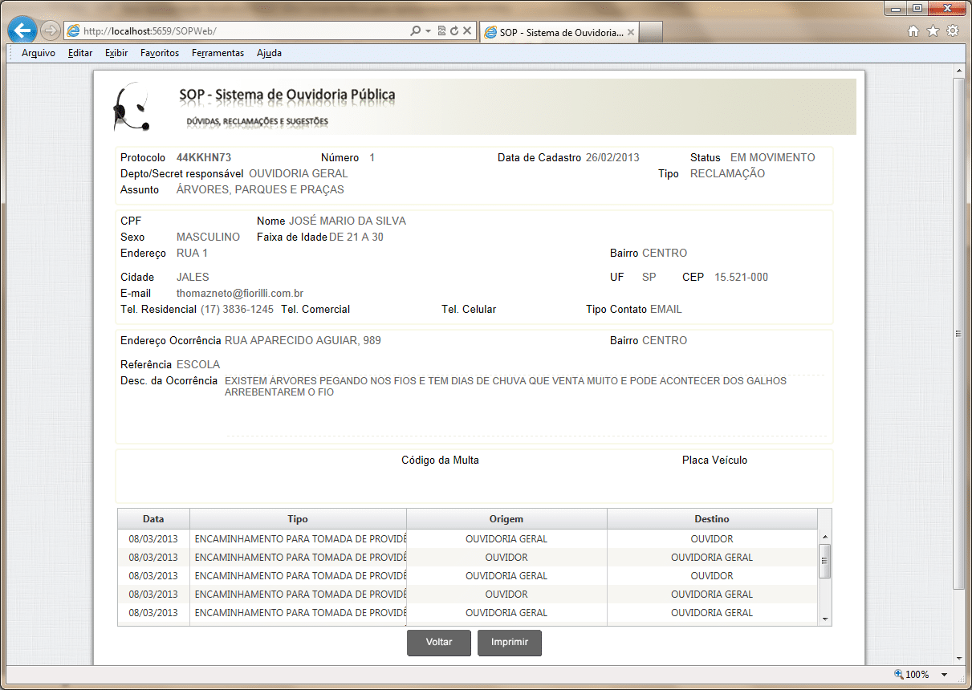This screenshot has width=972, height=690.
Task: Open the Arquivo menu
Action: pyautogui.click(x=38, y=53)
